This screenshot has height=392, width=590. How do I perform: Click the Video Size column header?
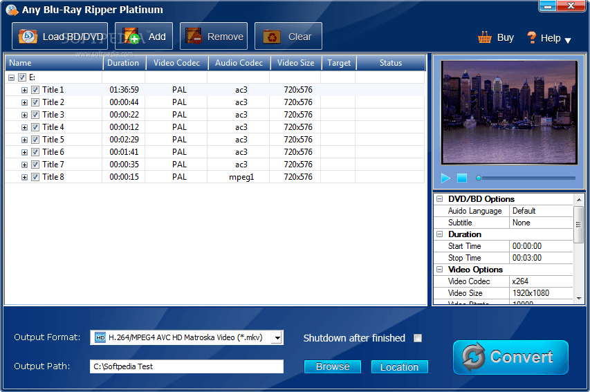tap(296, 63)
